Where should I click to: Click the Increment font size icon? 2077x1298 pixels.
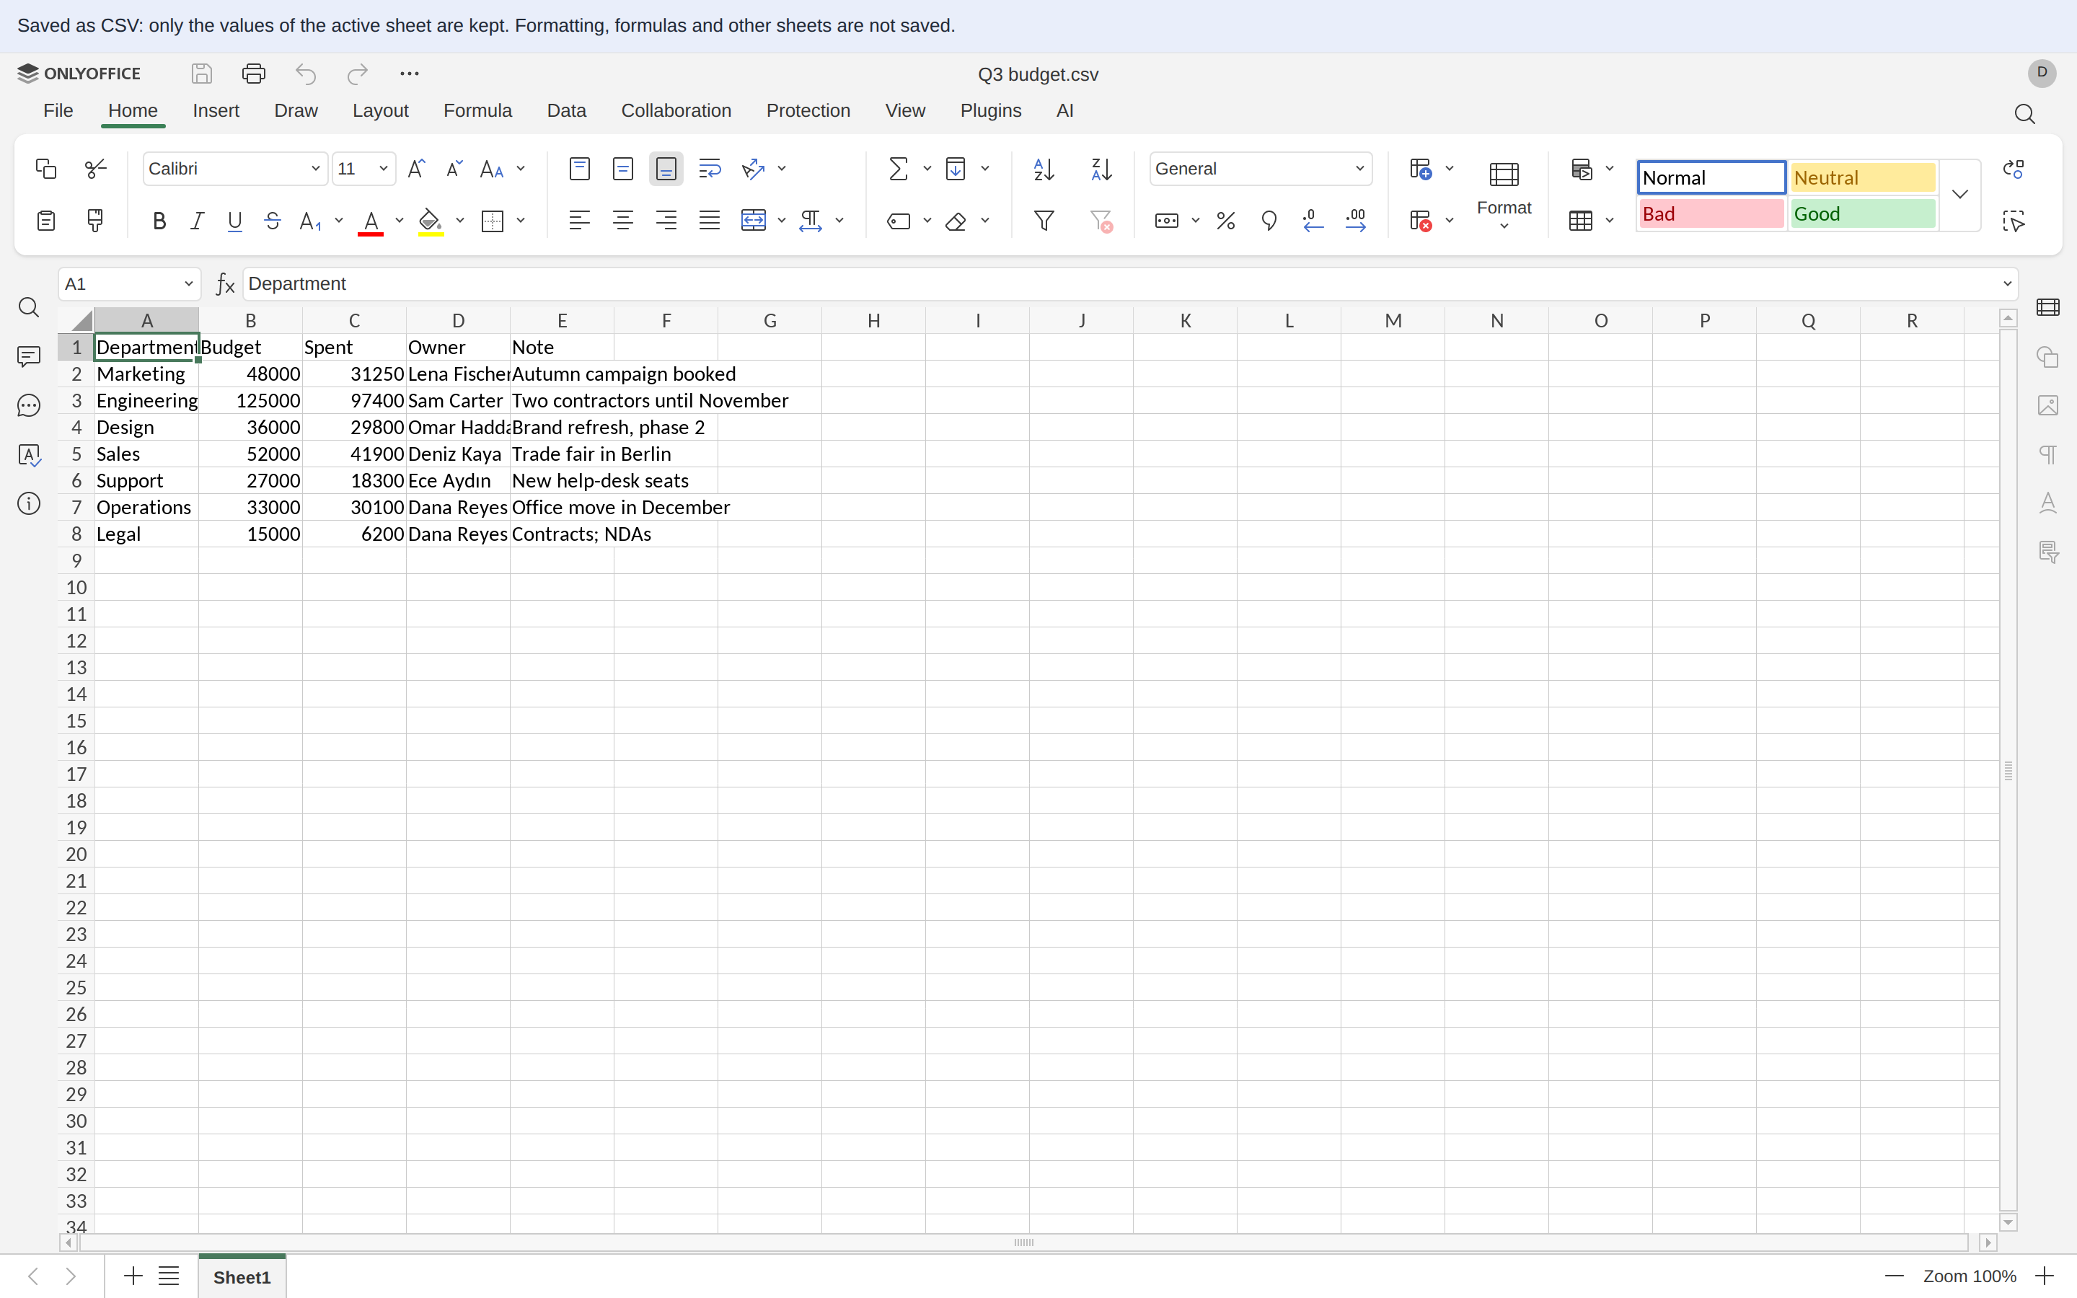pyautogui.click(x=416, y=168)
